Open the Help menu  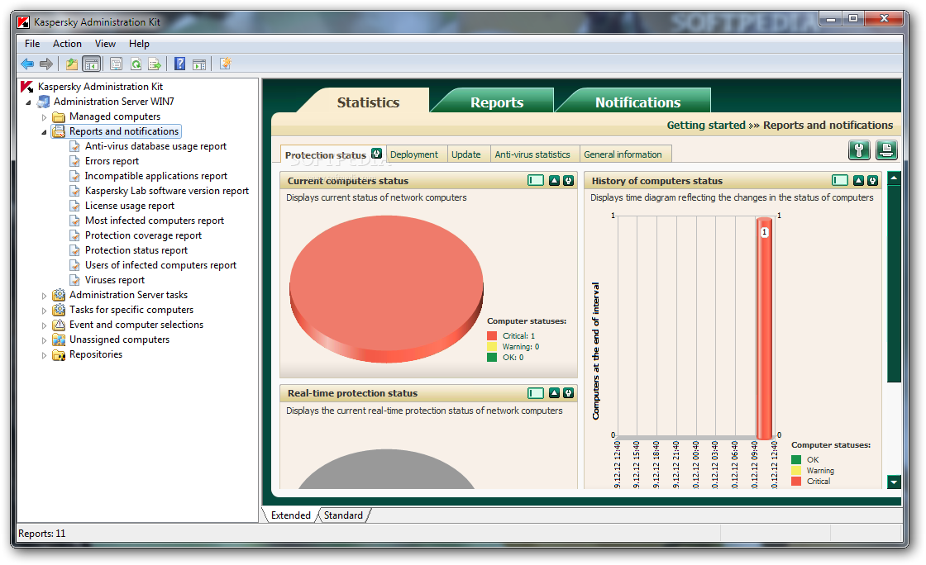[x=140, y=44]
